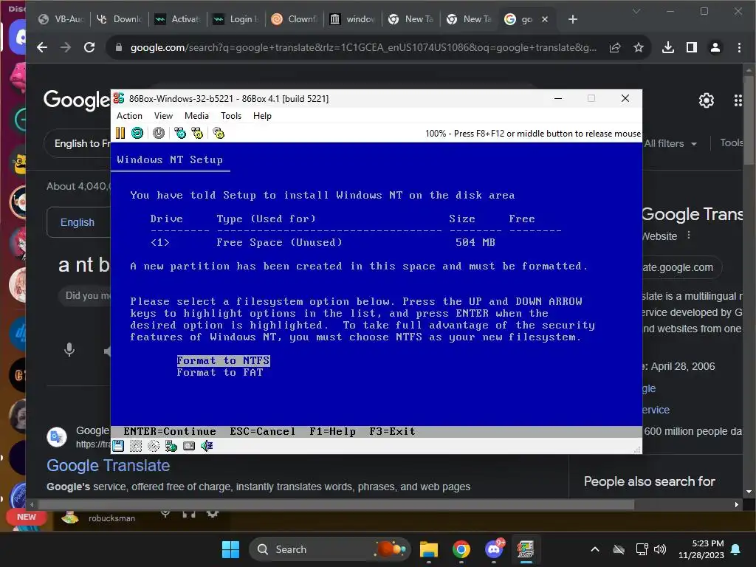Image resolution: width=756 pixels, height=567 pixels.
Task: Open the taskbar clock and date
Action: coord(701,549)
